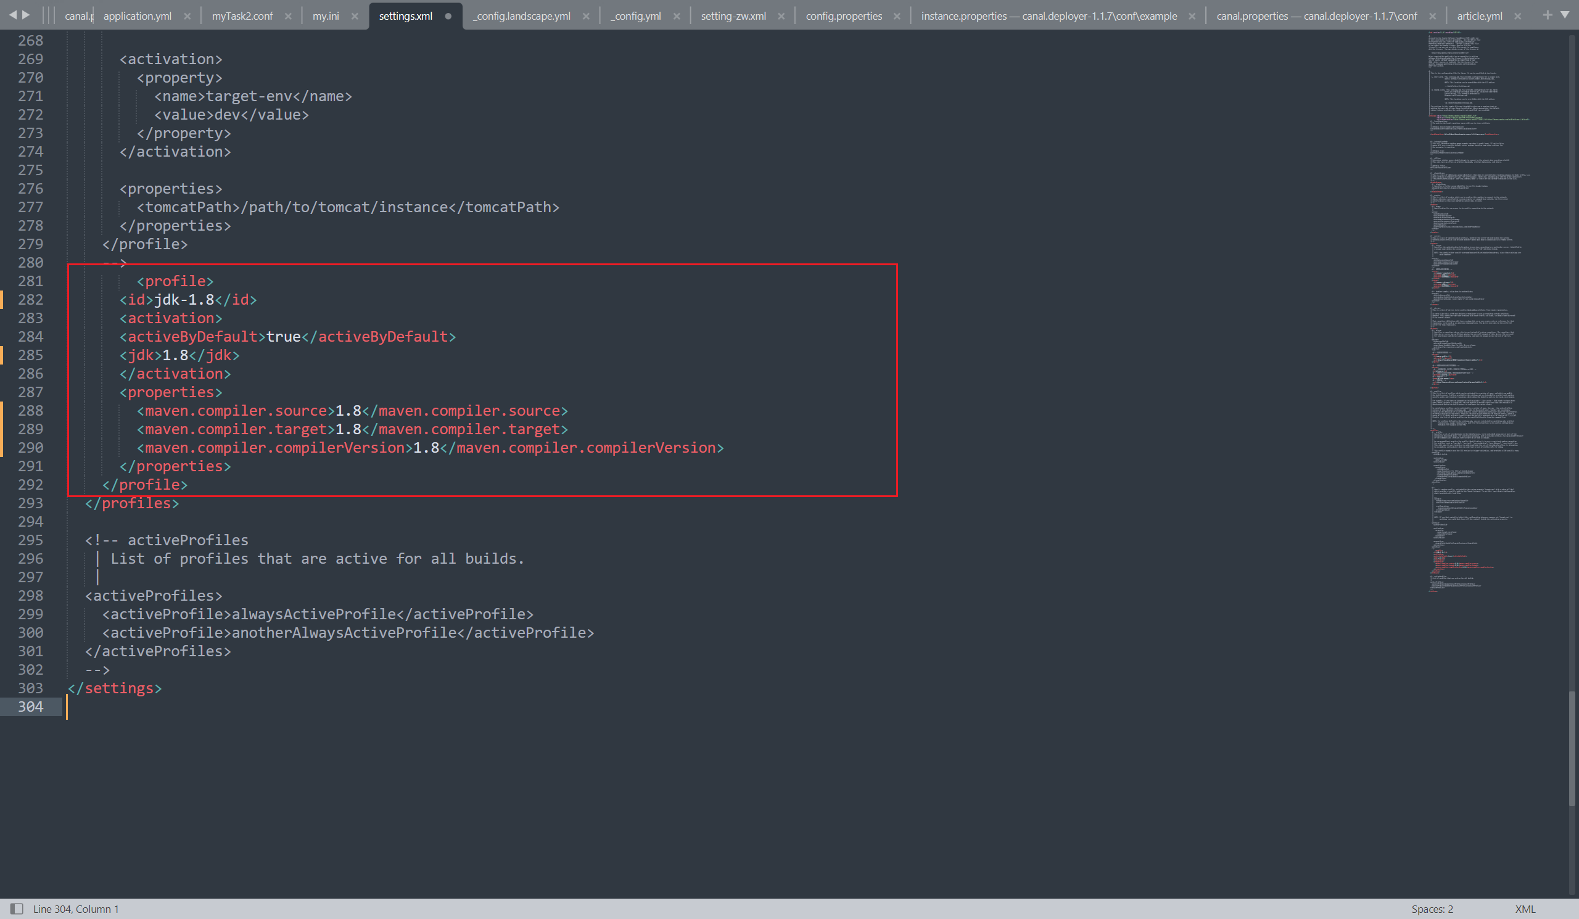Open the tab list dropdown arrow
The height and width of the screenshot is (919, 1579).
pyautogui.click(x=1565, y=15)
